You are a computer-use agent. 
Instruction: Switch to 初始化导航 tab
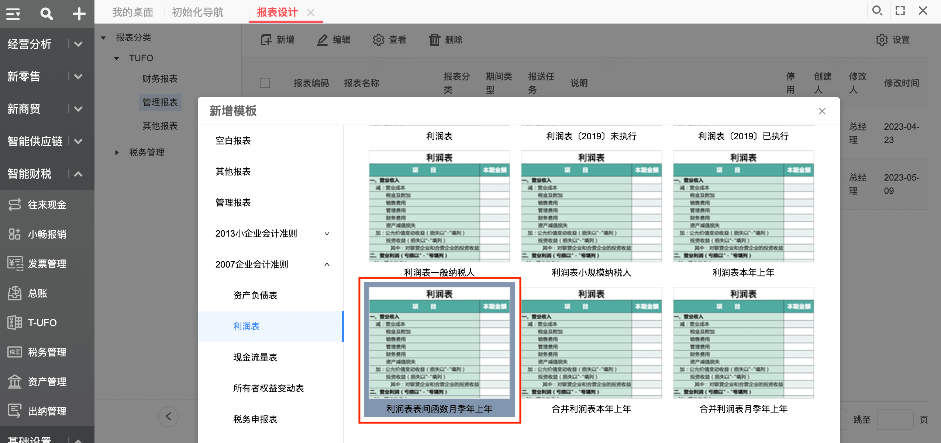(198, 12)
